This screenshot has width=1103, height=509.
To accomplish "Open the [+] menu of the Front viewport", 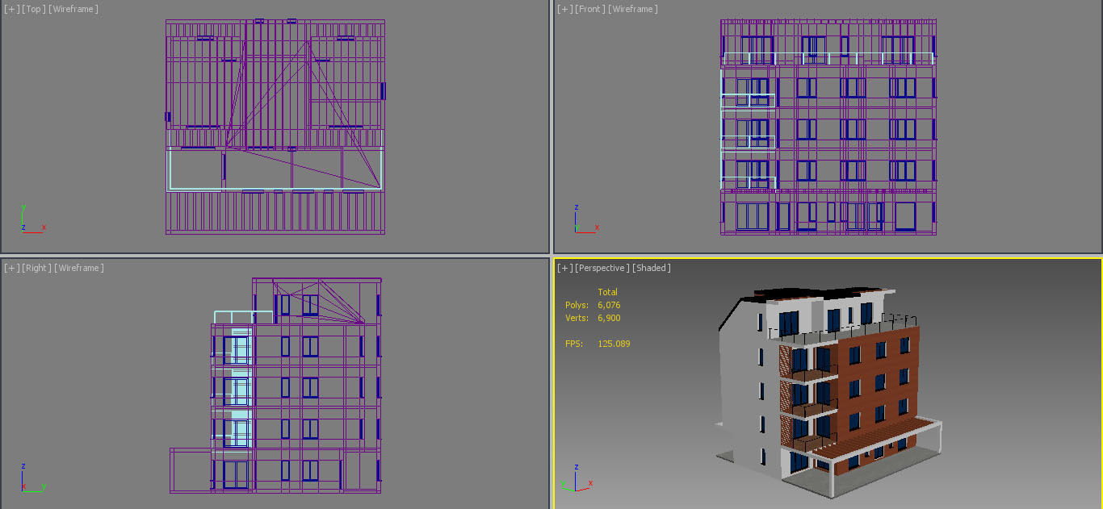I will [x=565, y=9].
